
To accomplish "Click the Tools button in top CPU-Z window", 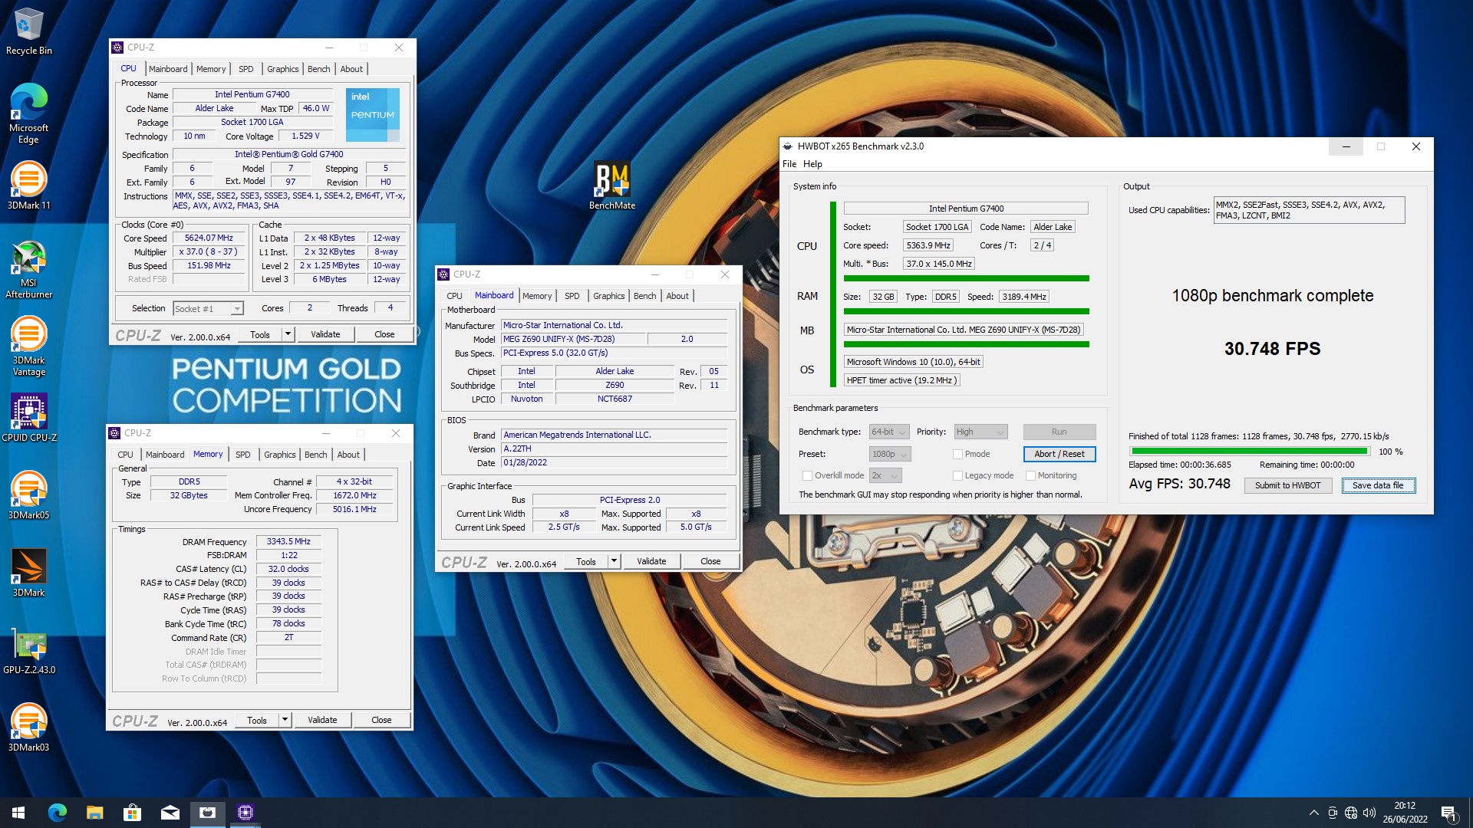I will pos(260,334).
